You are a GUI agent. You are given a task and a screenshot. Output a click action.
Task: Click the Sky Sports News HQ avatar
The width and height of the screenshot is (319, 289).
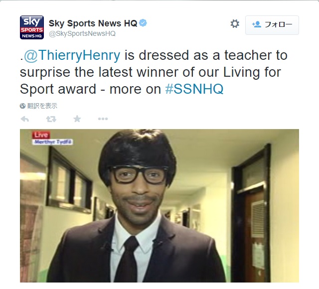click(x=32, y=27)
